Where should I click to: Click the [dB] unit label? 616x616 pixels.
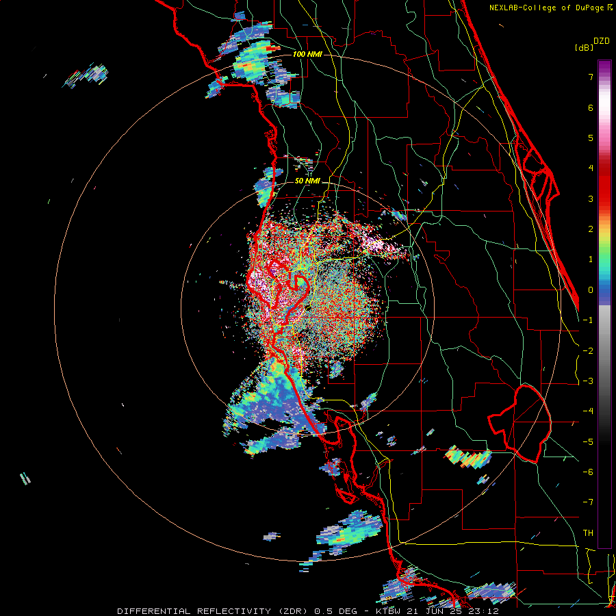[585, 47]
